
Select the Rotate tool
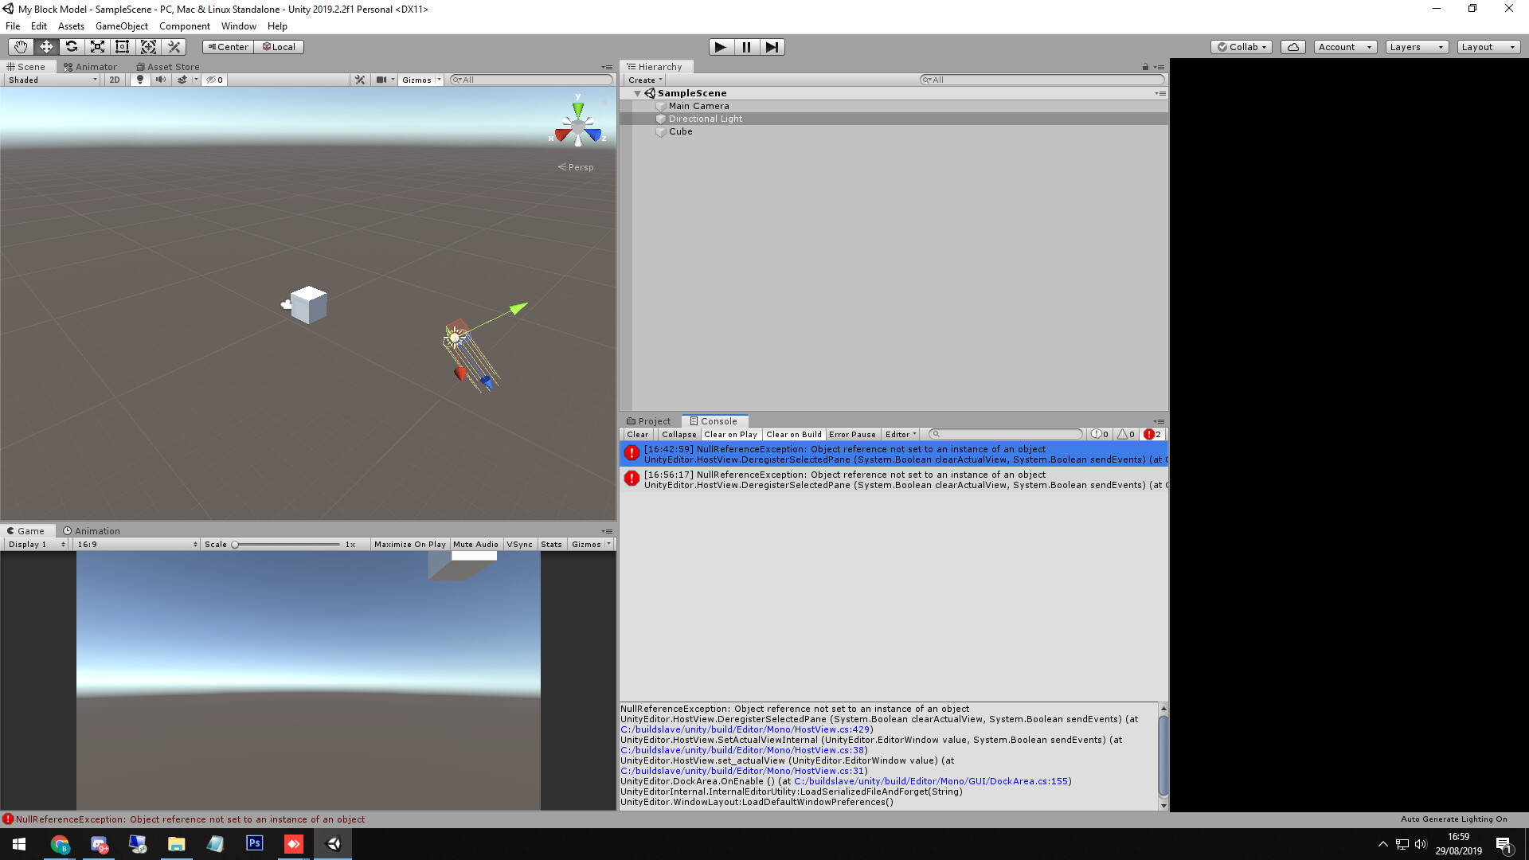tap(71, 46)
